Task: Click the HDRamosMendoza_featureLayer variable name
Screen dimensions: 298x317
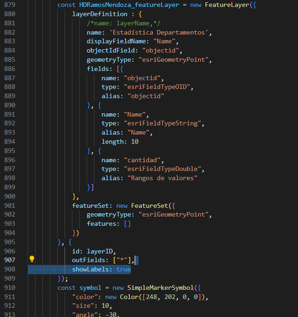Action: click(x=129, y=5)
